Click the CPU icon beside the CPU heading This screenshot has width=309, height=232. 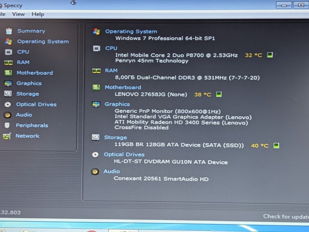(x=96, y=48)
